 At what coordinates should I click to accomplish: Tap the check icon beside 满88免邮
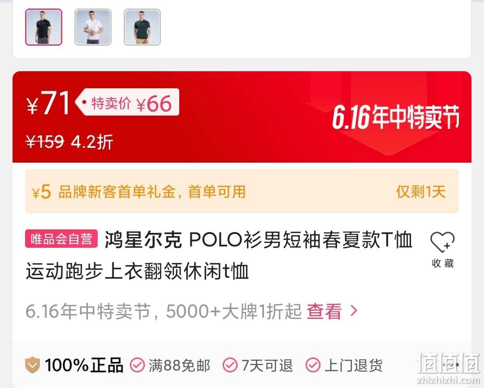pos(137,365)
